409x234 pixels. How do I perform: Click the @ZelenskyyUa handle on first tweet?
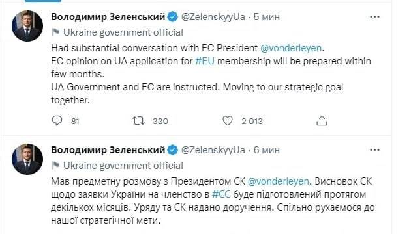tap(213, 17)
